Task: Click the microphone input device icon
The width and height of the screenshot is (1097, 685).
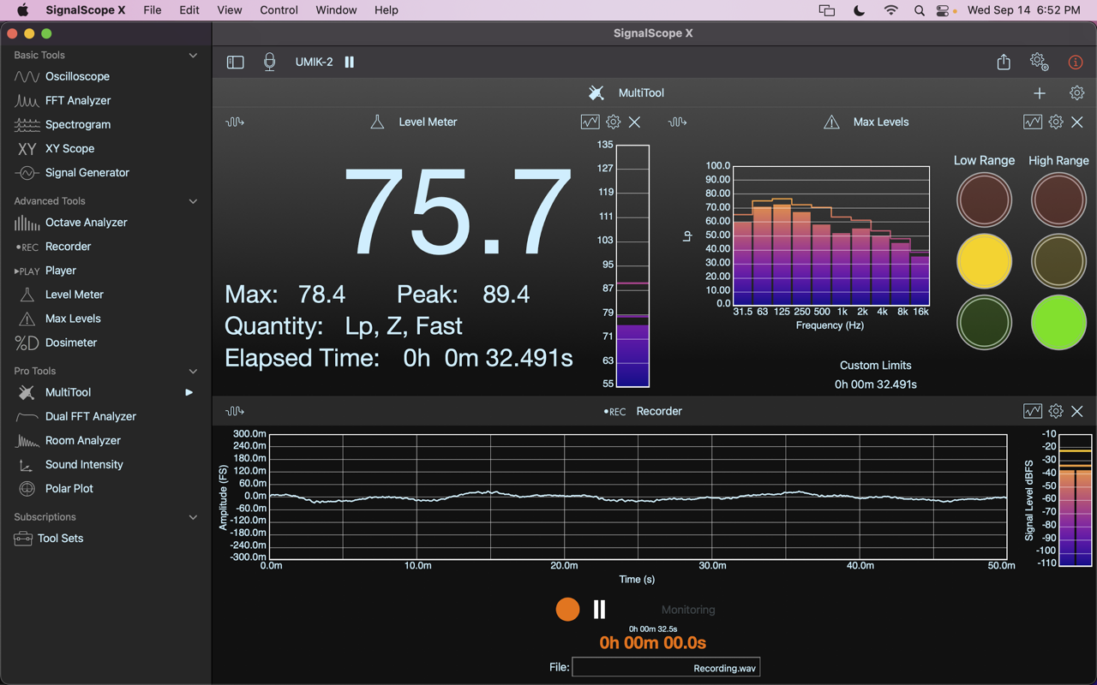Action: (269, 62)
